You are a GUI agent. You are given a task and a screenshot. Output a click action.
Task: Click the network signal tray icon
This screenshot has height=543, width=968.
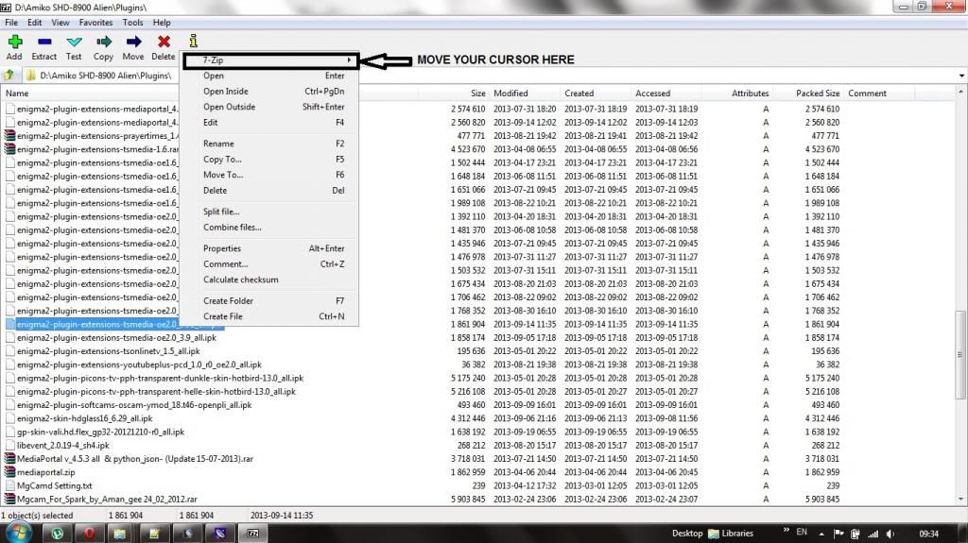pos(873,534)
